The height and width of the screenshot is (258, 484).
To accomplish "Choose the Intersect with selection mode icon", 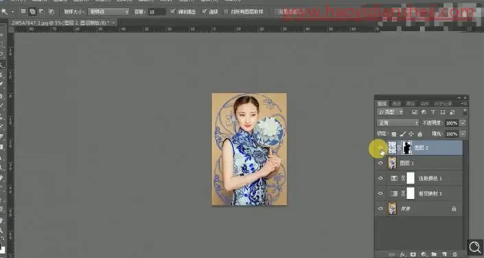I will [51, 12].
